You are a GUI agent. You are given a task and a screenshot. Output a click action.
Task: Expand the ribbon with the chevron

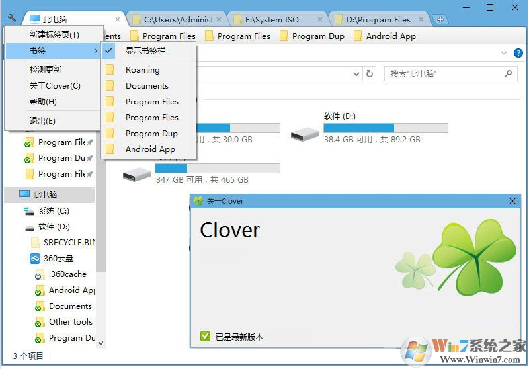(504, 53)
